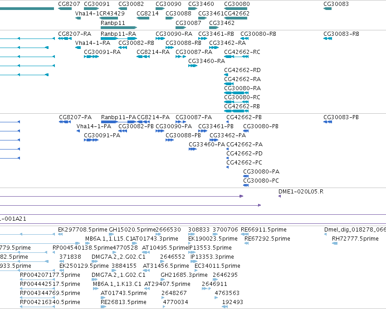386x309 pixels.
Task: Click the CG30083-RB transcript
Action: pos(327,39)
